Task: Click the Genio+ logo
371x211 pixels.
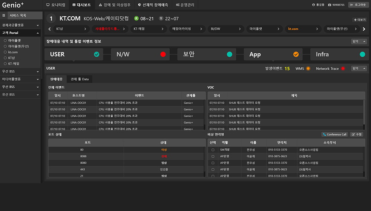Action: click(13, 5)
